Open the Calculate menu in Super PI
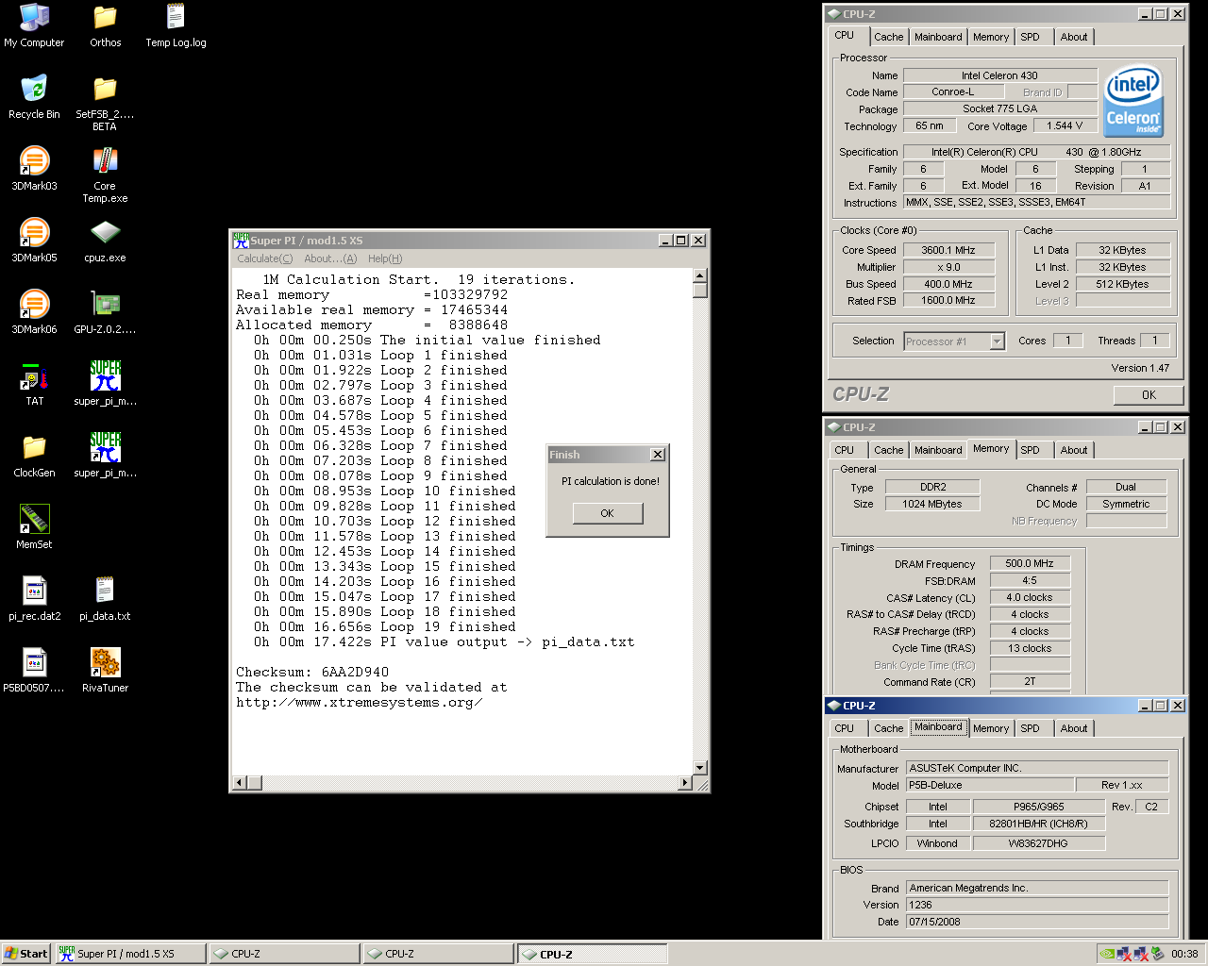 click(x=264, y=258)
